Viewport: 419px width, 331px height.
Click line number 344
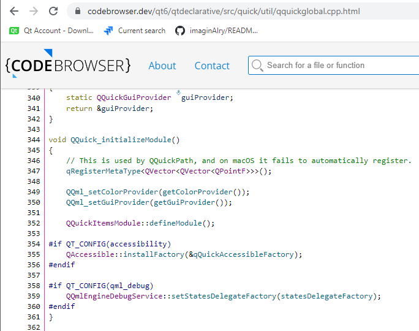[34, 140]
